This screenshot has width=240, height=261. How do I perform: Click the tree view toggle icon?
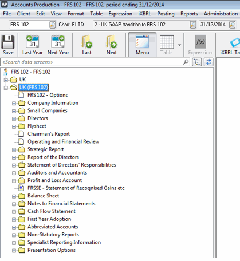tap(197, 62)
